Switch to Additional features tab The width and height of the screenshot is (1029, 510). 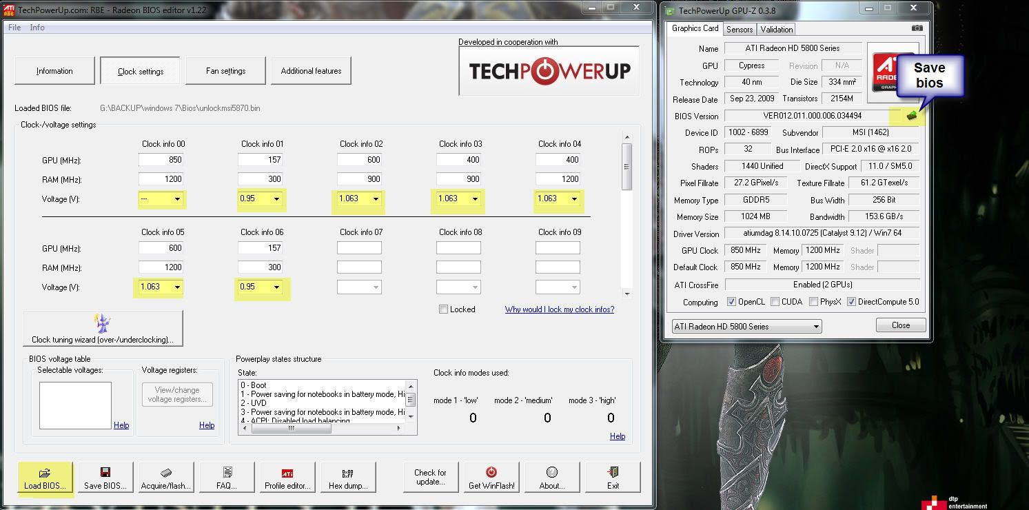click(x=311, y=71)
